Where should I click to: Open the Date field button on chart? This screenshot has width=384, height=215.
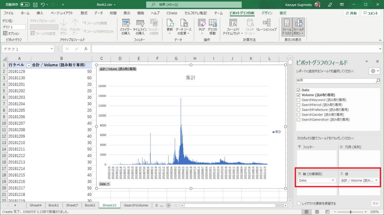[x=104, y=184]
